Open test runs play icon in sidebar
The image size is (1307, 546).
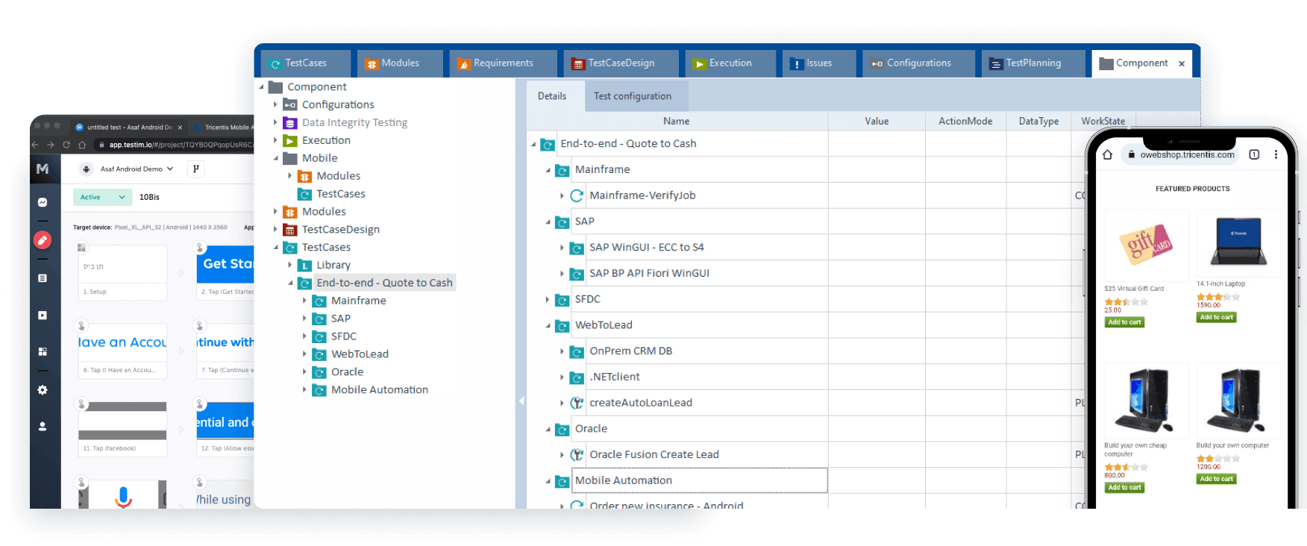click(x=43, y=316)
